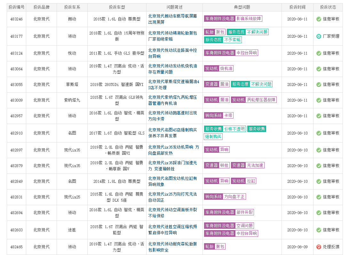Image resolution: width=349 pixels, height=255 pixels.
Task: Click the 卡滞 steering tag
Action: click(x=228, y=116)
